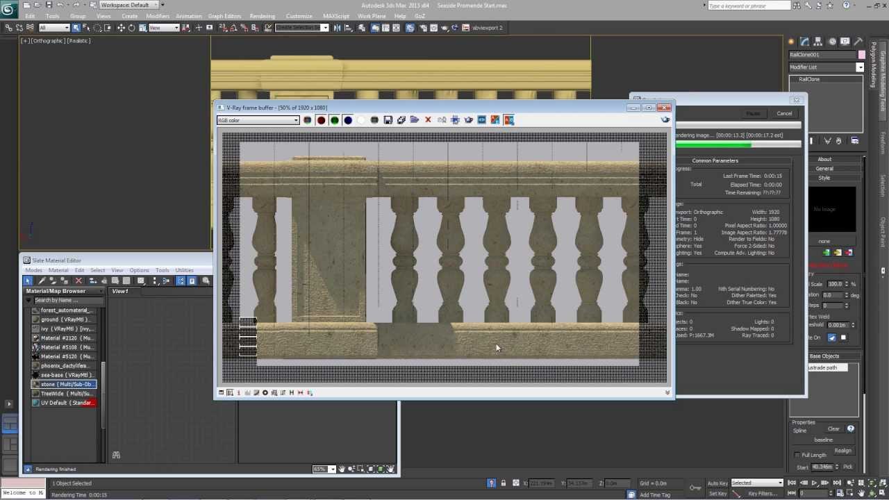This screenshot has height=500, width=889.
Task: Click the Mirror tool icon
Action: 337,28
